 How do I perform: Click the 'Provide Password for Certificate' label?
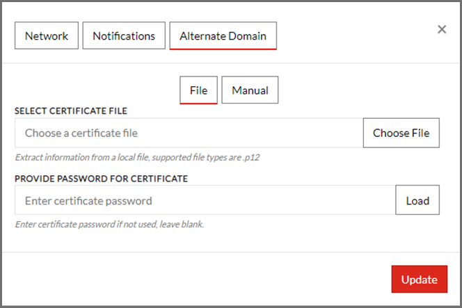101,179
